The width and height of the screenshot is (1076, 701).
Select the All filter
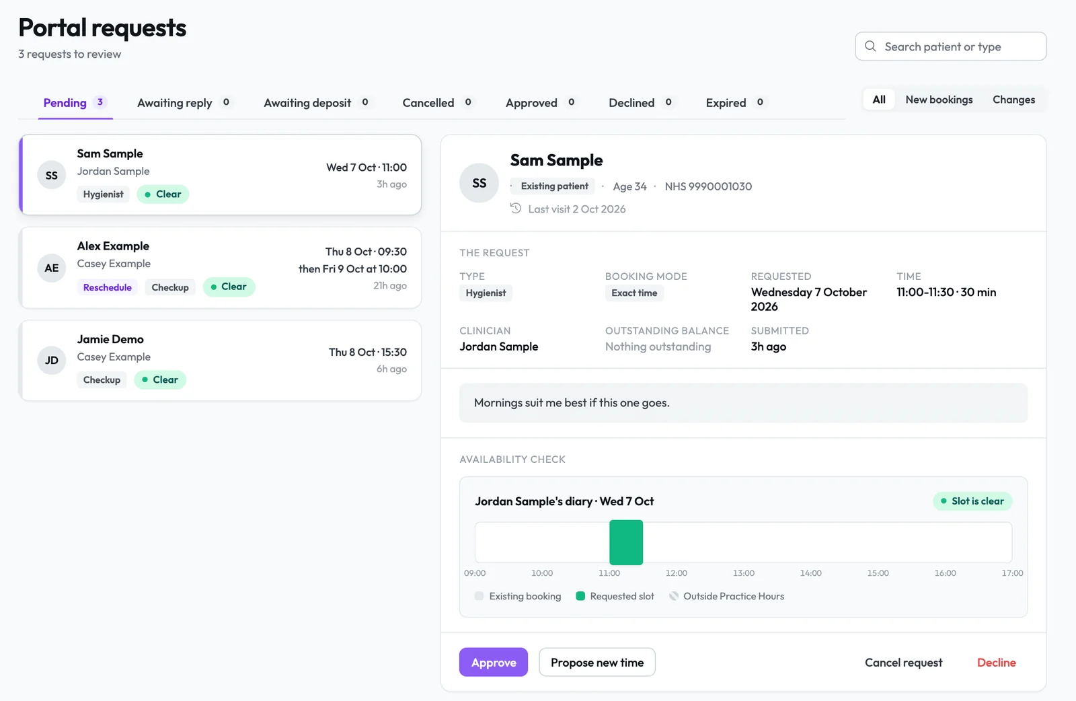pyautogui.click(x=879, y=100)
